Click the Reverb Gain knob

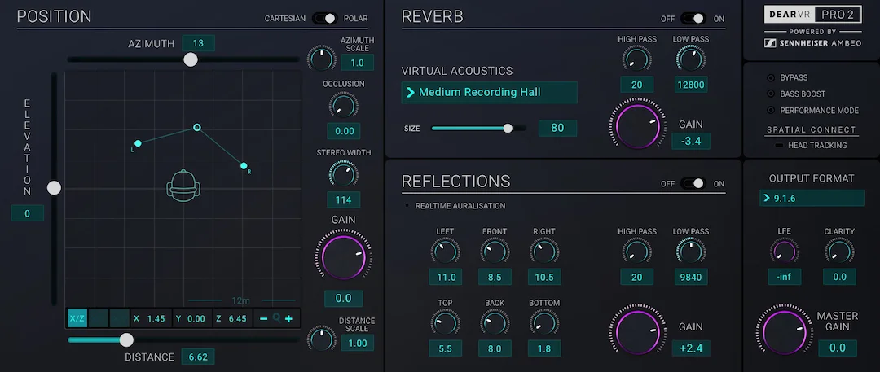[x=637, y=125]
